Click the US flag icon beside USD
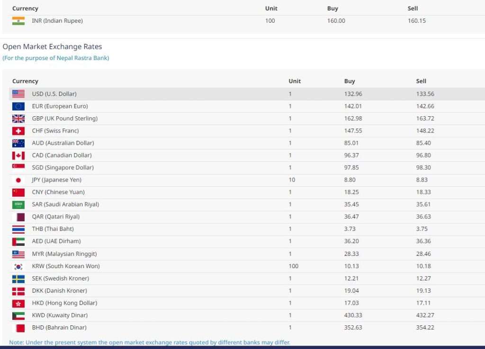The image size is (485, 349). click(18, 94)
